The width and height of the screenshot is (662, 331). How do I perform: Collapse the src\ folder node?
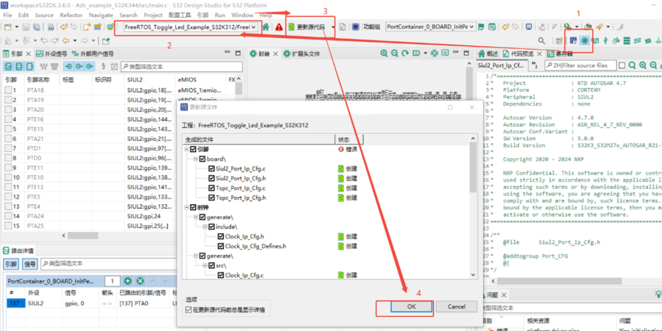[205, 265]
